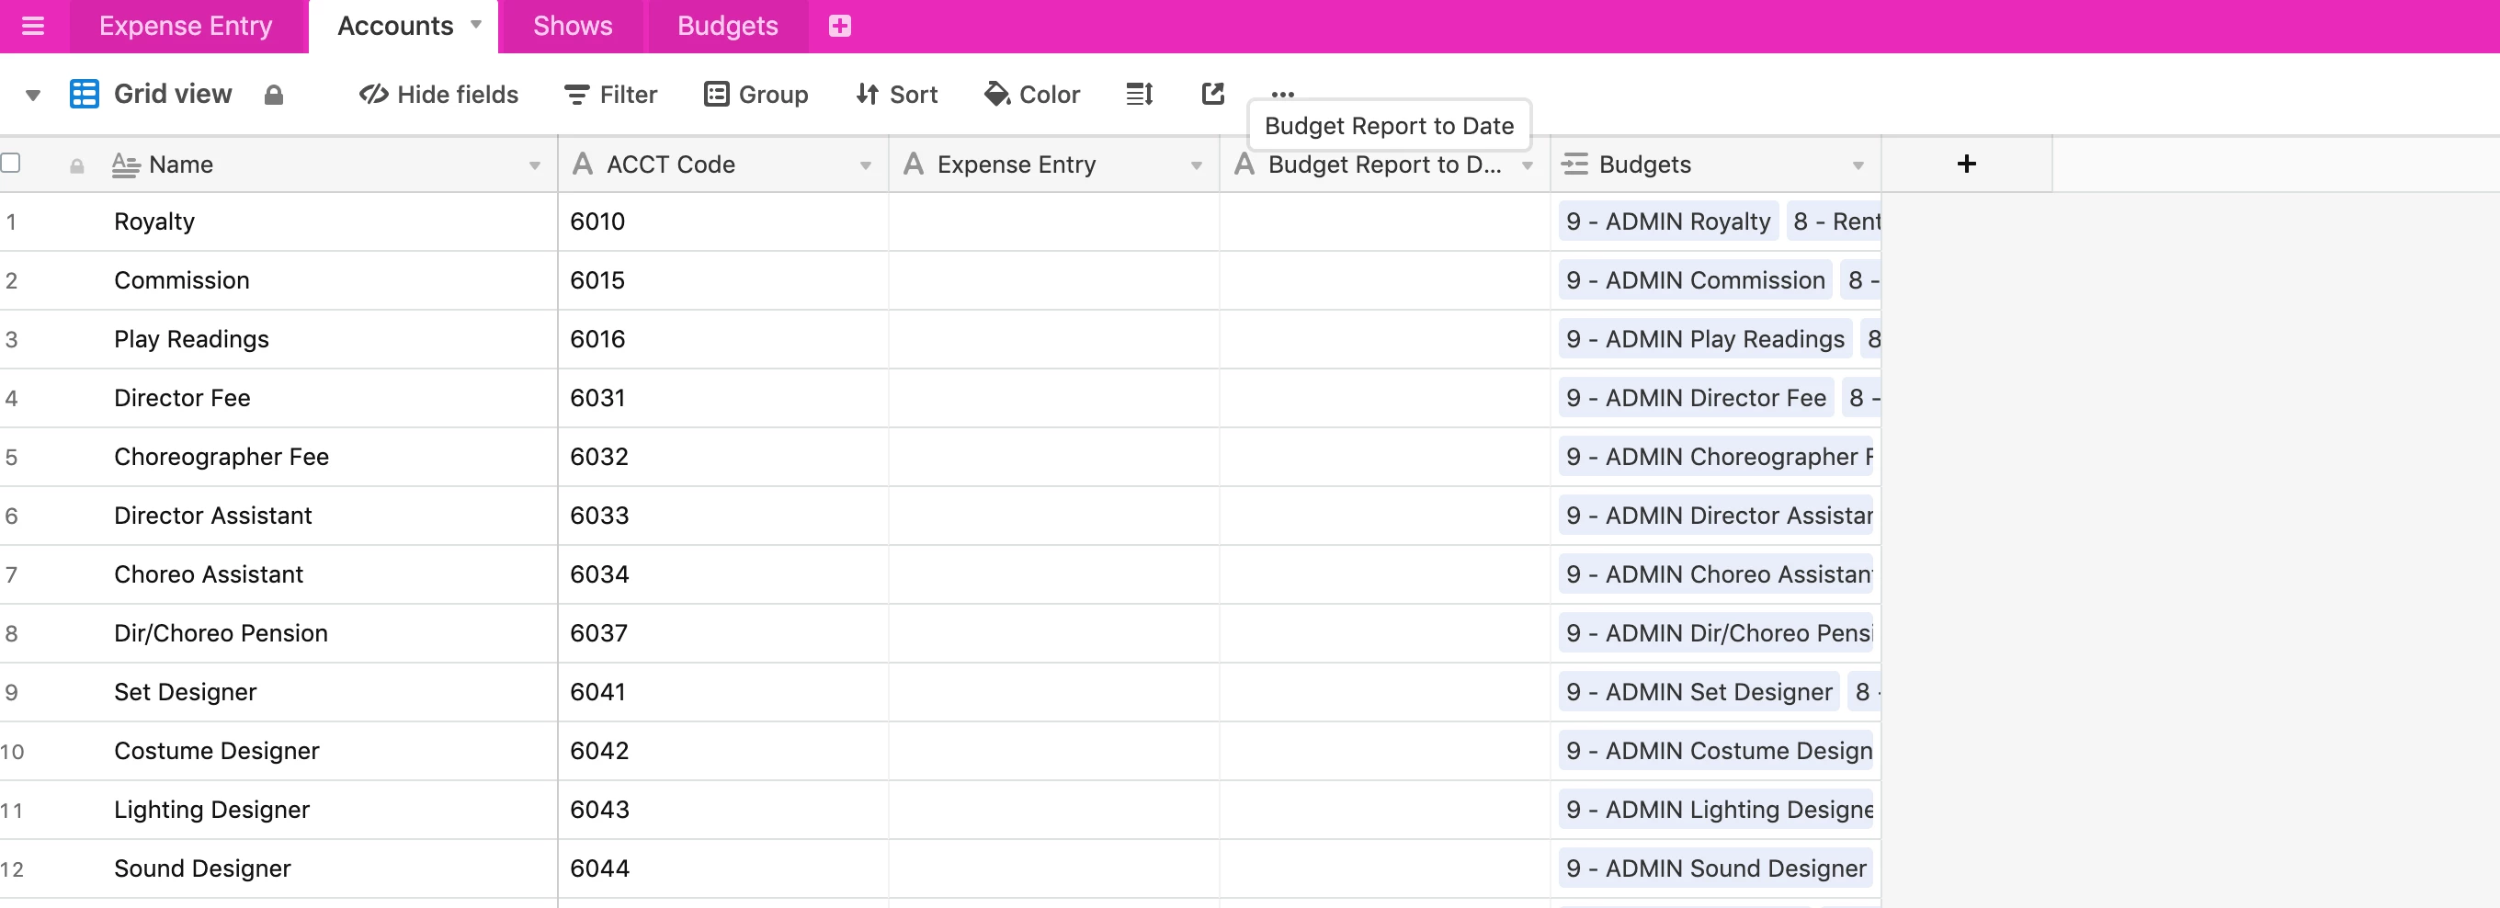Add a new table with plus icon
This screenshot has height=908, width=2500.
point(839,26)
